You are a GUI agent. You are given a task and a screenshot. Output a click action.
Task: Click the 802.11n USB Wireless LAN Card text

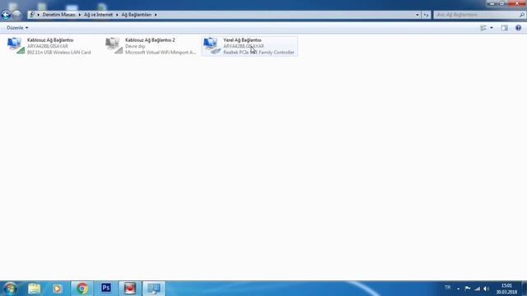(x=58, y=53)
